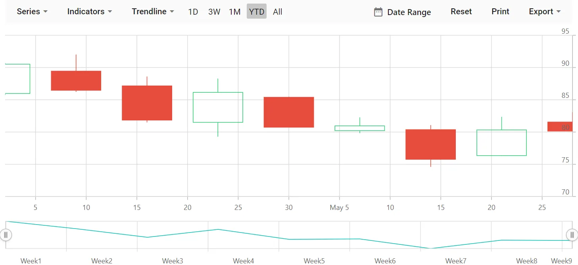This screenshot has width=578, height=265.
Task: Click the red candle near May 14
Action: 430,145
